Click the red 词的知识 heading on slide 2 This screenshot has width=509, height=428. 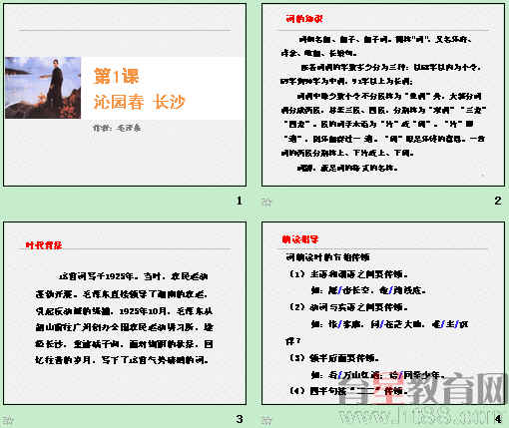pos(304,19)
